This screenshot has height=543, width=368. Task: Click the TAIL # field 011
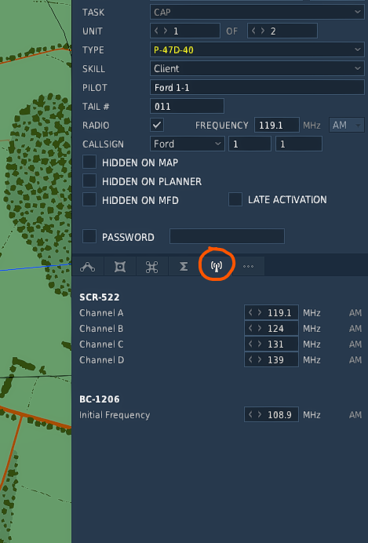pos(187,106)
